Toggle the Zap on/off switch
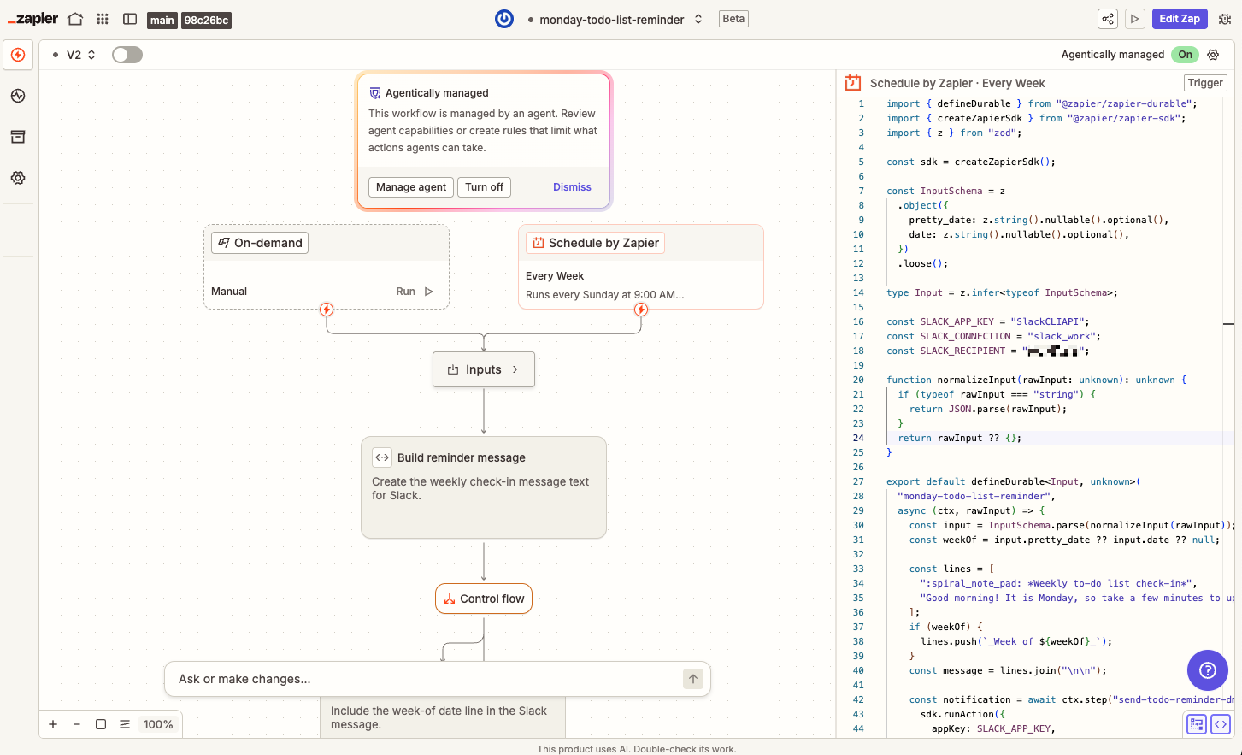Image resolution: width=1242 pixels, height=755 pixels. click(127, 55)
